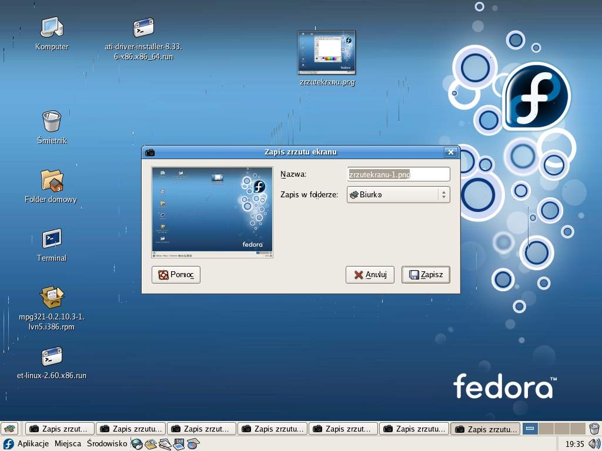Click the 19:35 clock

574,444
